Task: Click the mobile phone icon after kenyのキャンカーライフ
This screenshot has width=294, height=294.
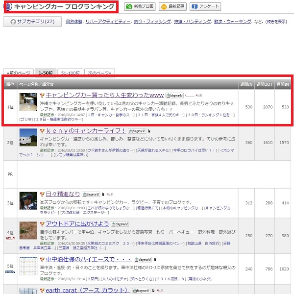Action: (149, 131)
